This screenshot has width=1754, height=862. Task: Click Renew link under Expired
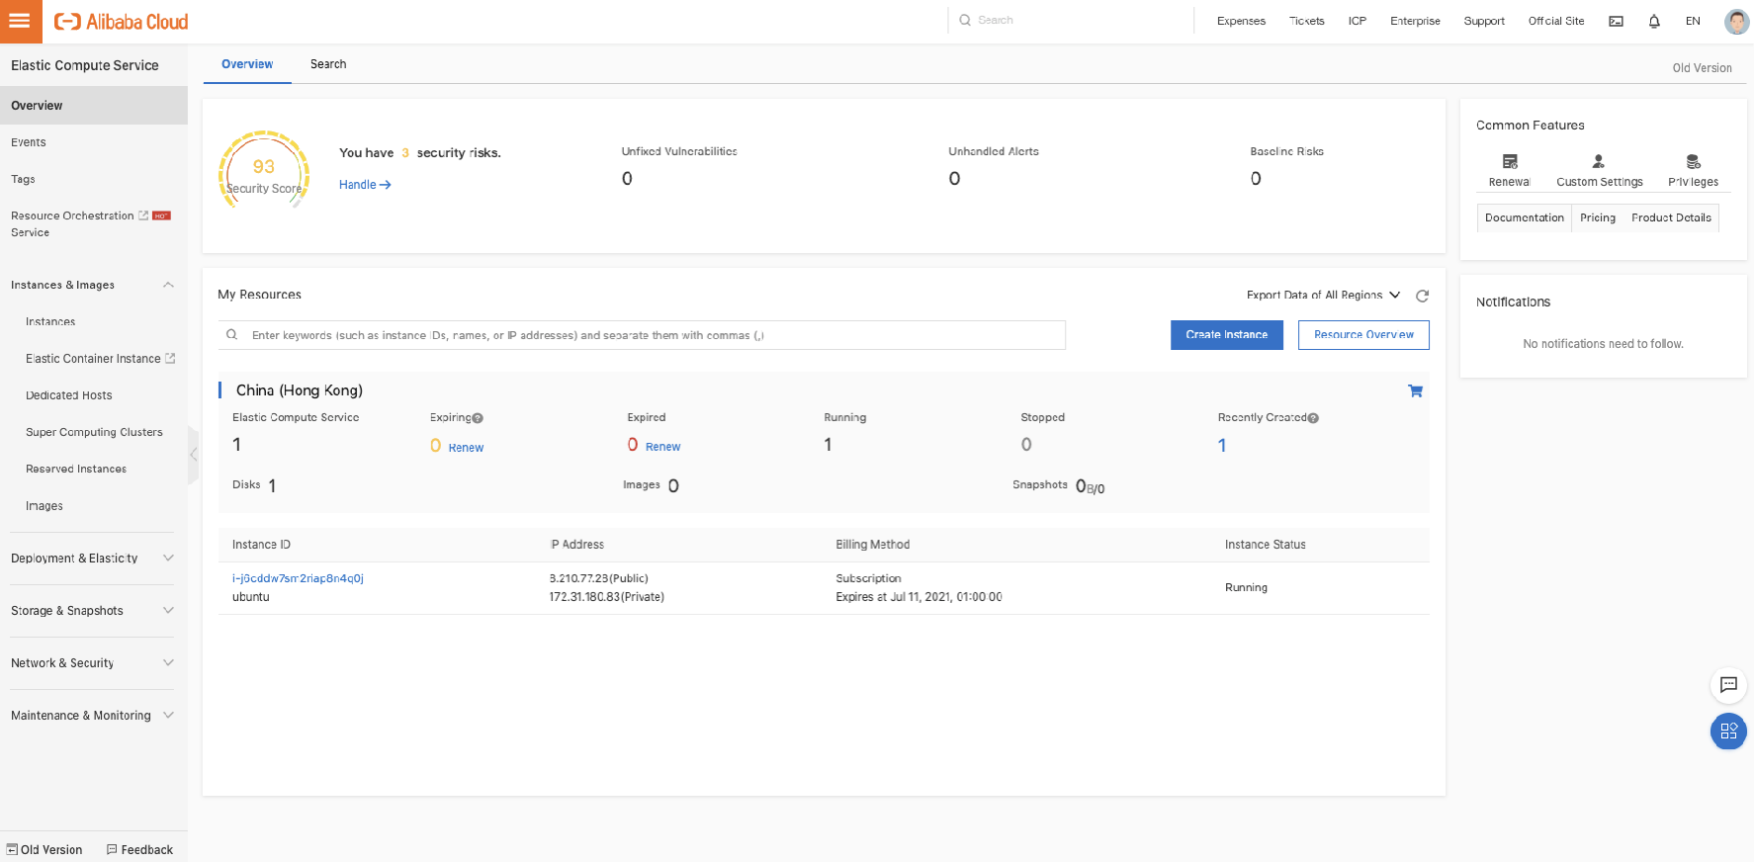tap(662, 447)
